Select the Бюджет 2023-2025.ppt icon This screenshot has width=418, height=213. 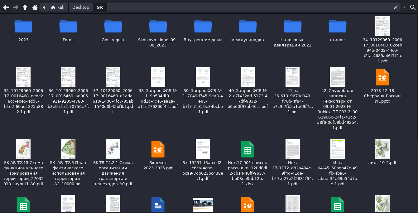tap(158, 149)
